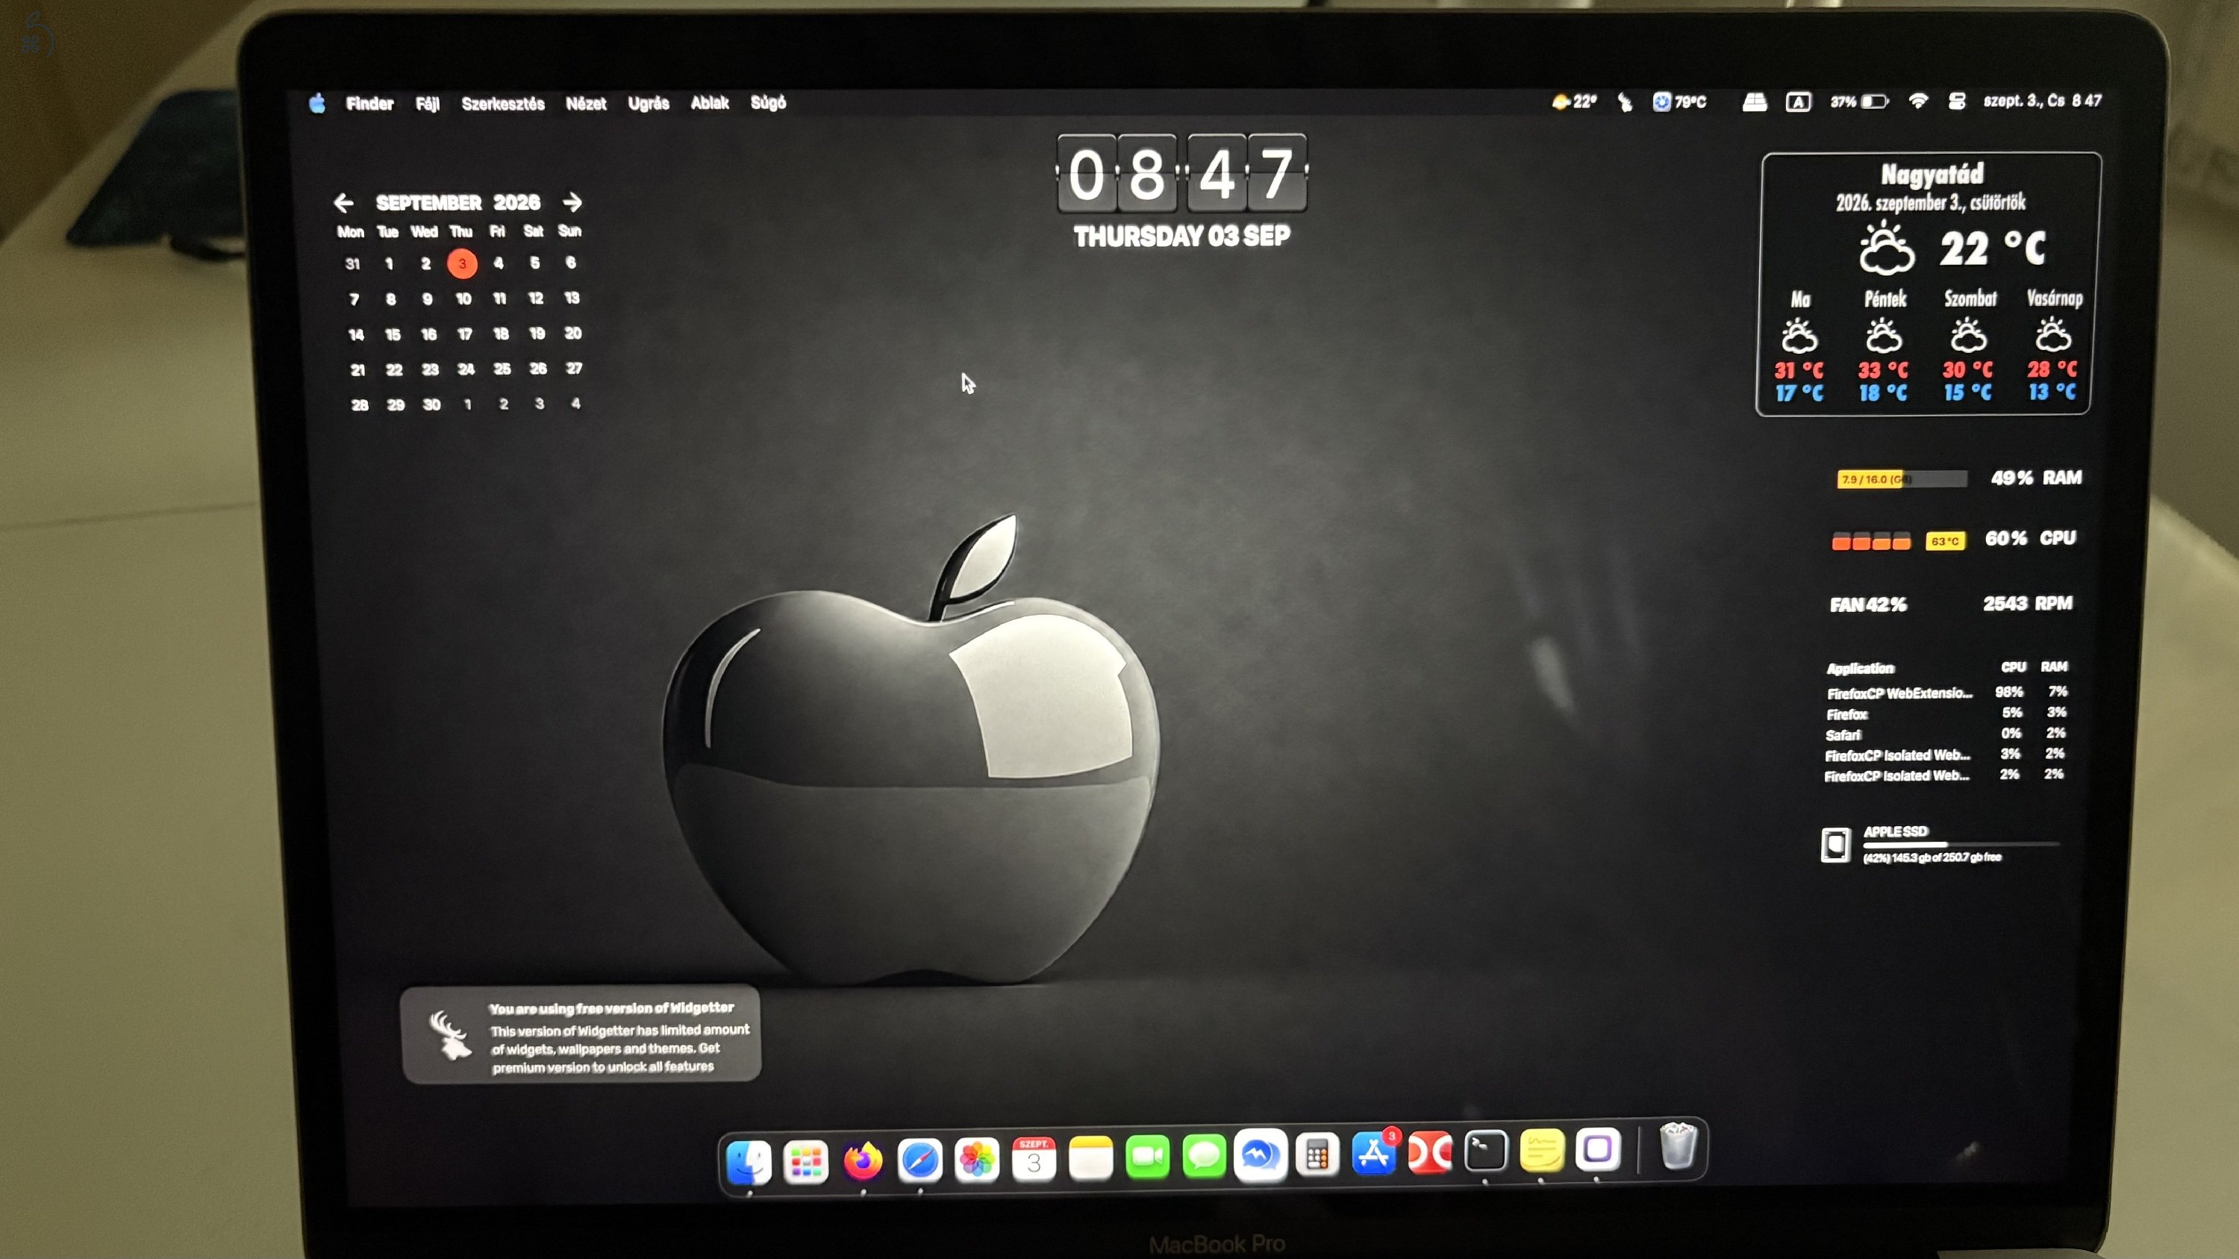Open the Fájl menu
Image resolution: width=2239 pixels, height=1259 pixels.
tap(427, 104)
